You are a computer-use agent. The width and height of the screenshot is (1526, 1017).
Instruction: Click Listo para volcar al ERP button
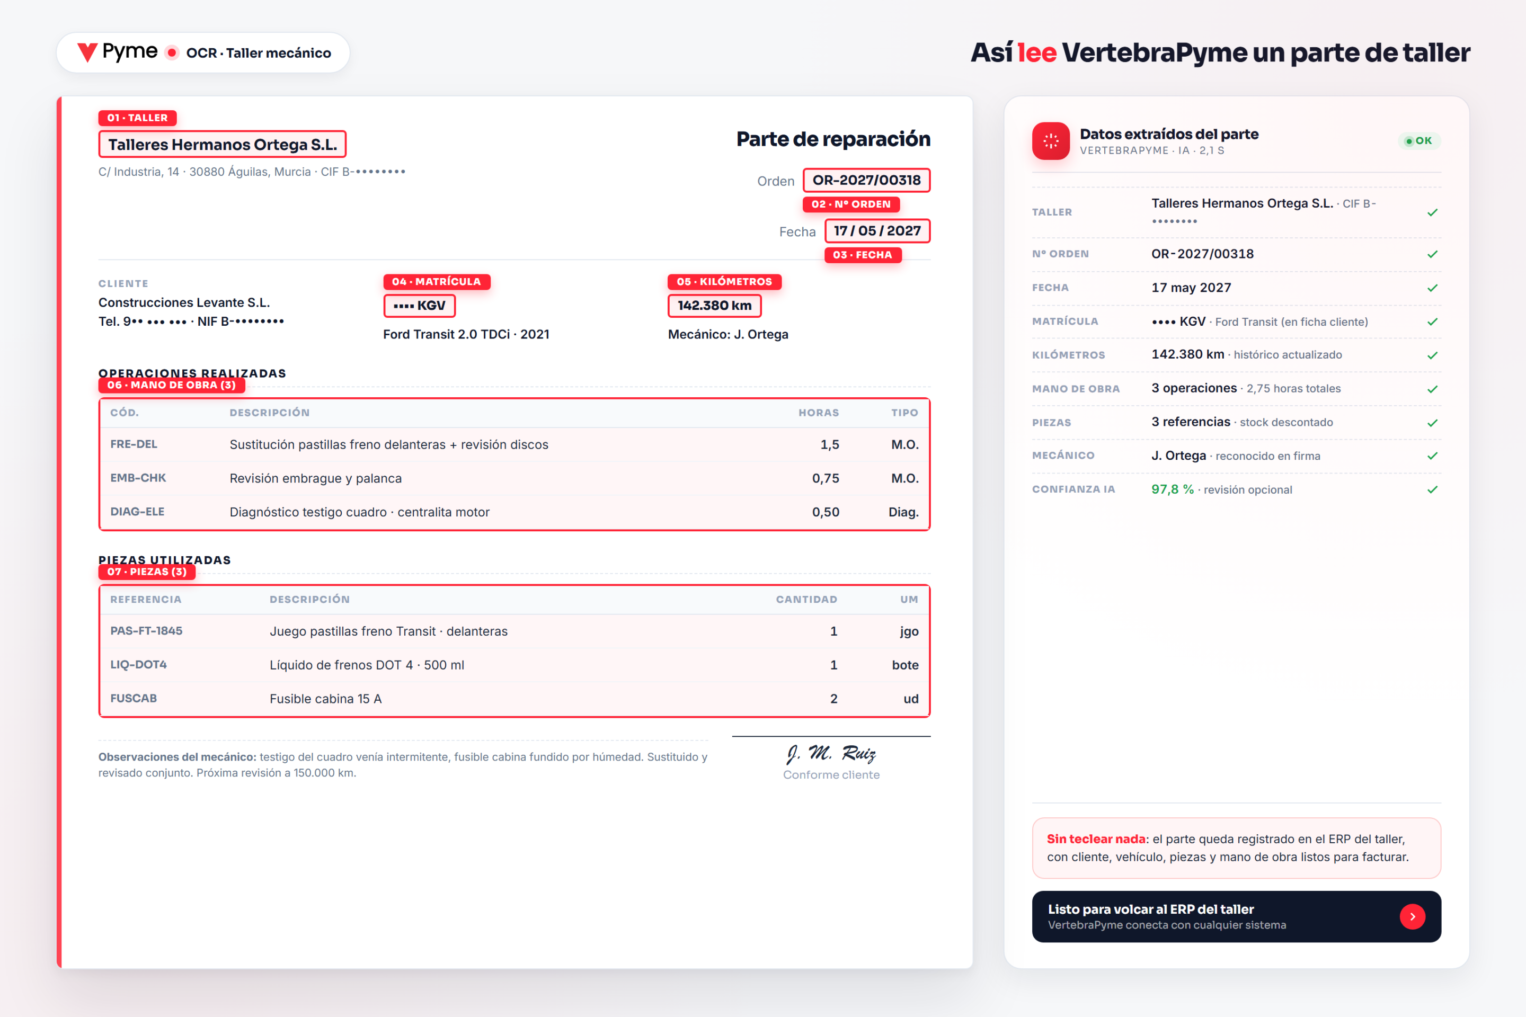click(x=1236, y=916)
